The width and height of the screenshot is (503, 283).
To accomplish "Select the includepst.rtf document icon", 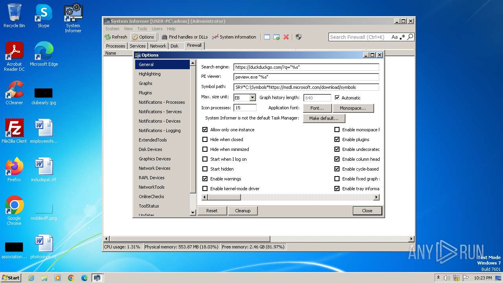I will [x=44, y=170].
